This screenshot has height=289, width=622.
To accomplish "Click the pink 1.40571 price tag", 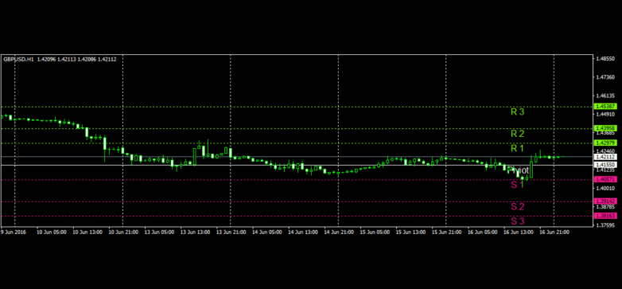I will point(605,179).
